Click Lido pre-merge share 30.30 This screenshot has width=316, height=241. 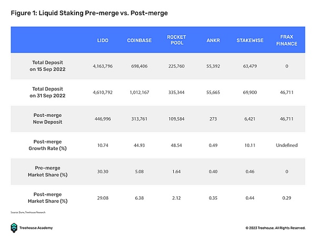[x=103, y=172]
